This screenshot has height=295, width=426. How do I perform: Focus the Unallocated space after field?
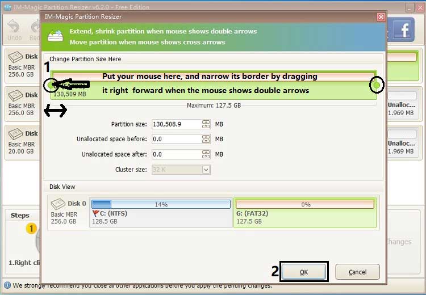(176, 154)
